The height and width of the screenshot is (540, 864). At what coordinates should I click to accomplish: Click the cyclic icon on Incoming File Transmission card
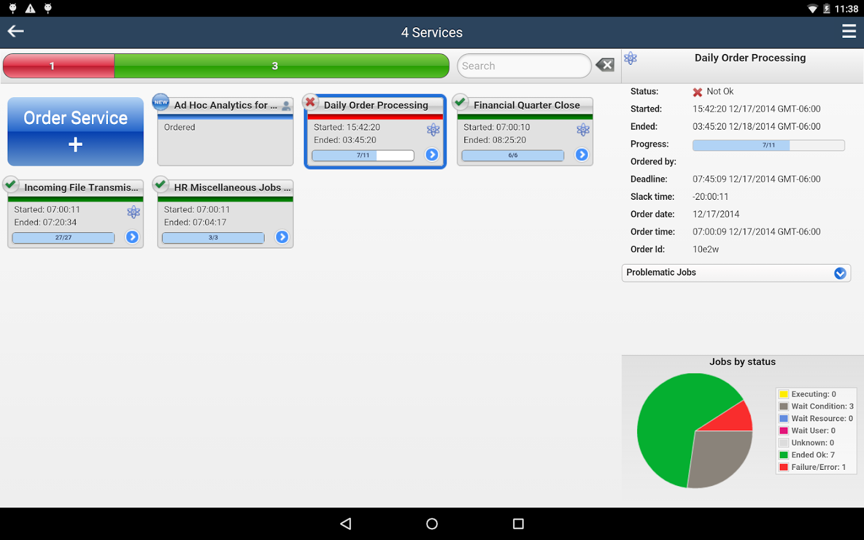133,212
